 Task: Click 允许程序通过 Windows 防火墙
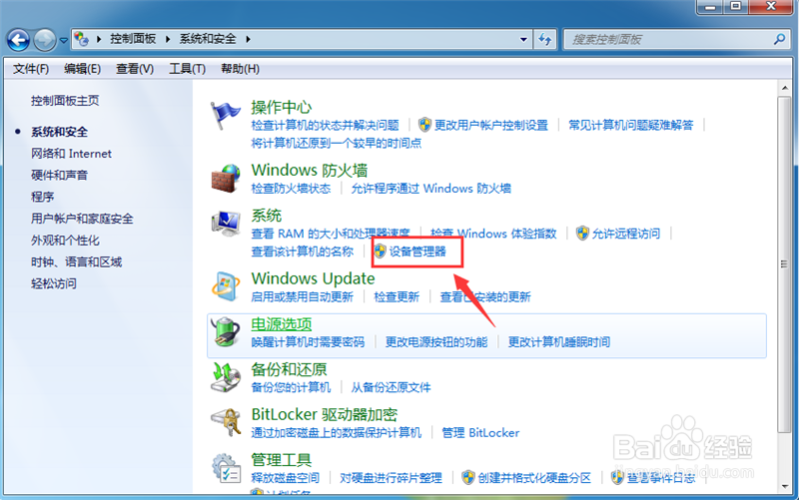tap(431, 189)
